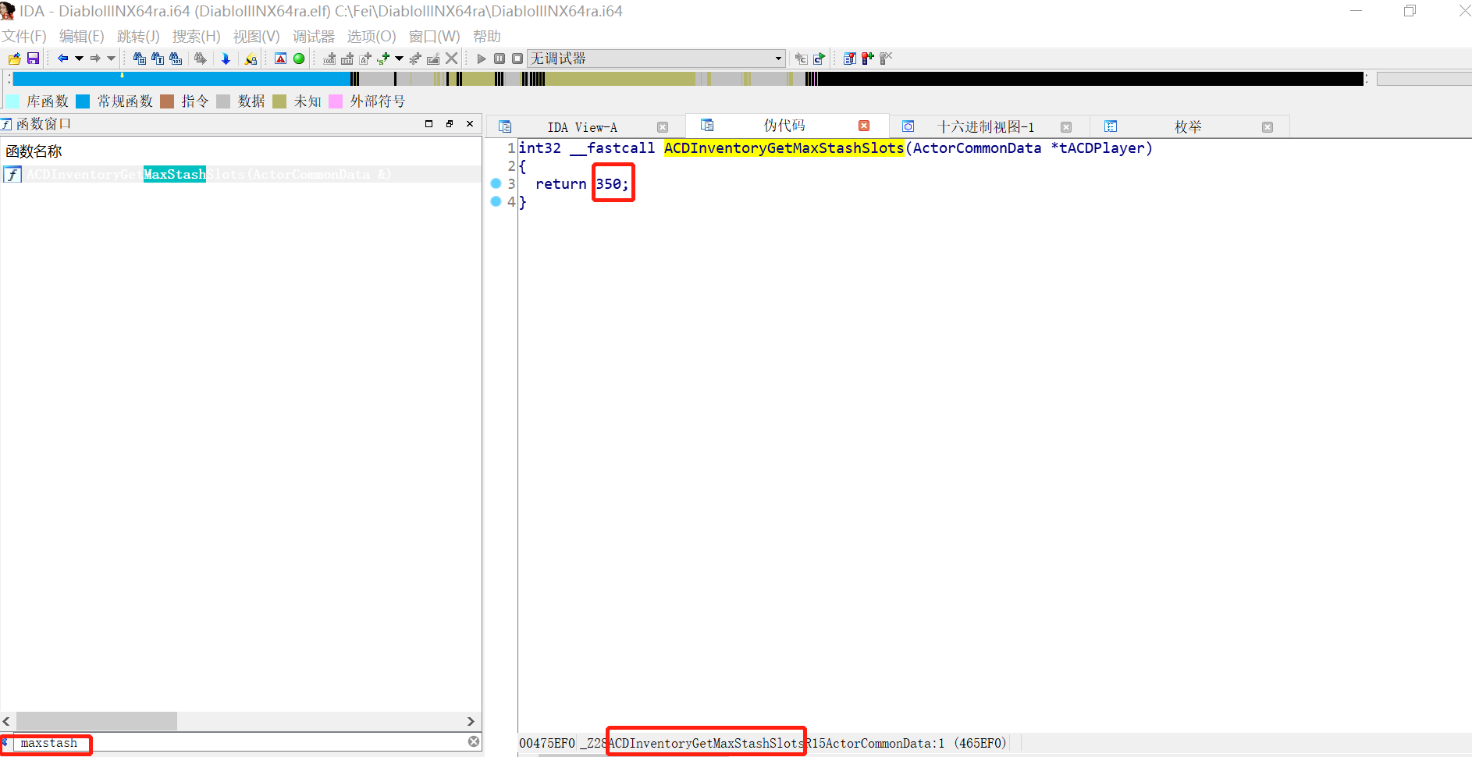
Task: Click the binary sequence search binoculars icon
Action: (x=176, y=59)
